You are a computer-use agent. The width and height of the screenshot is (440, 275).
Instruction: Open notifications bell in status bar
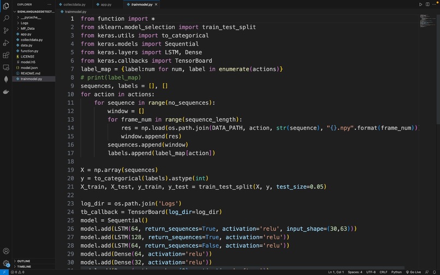tap(435, 272)
